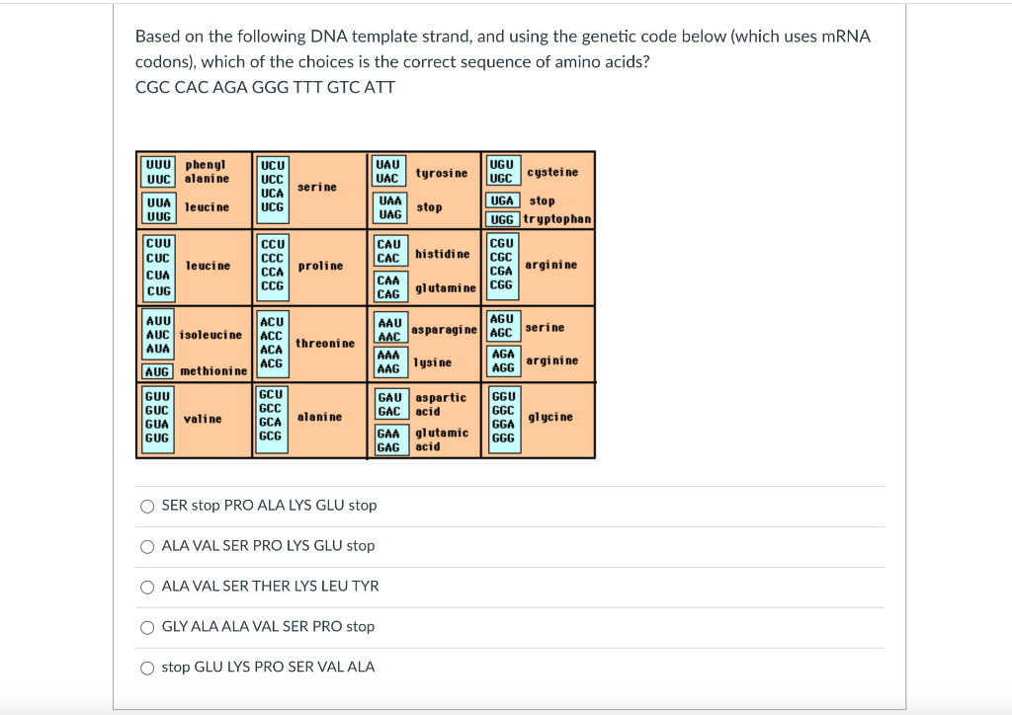Select answer 'ALA VAL SER THER LYS LEU TYR'

(x=147, y=586)
